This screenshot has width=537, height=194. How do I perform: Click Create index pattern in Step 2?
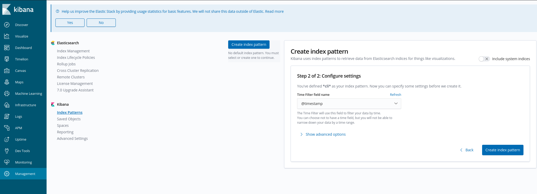click(x=503, y=150)
